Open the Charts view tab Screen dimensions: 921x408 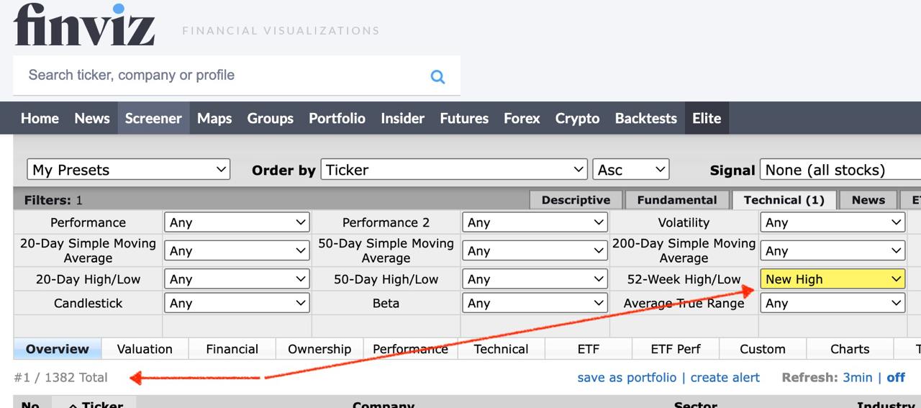click(850, 349)
